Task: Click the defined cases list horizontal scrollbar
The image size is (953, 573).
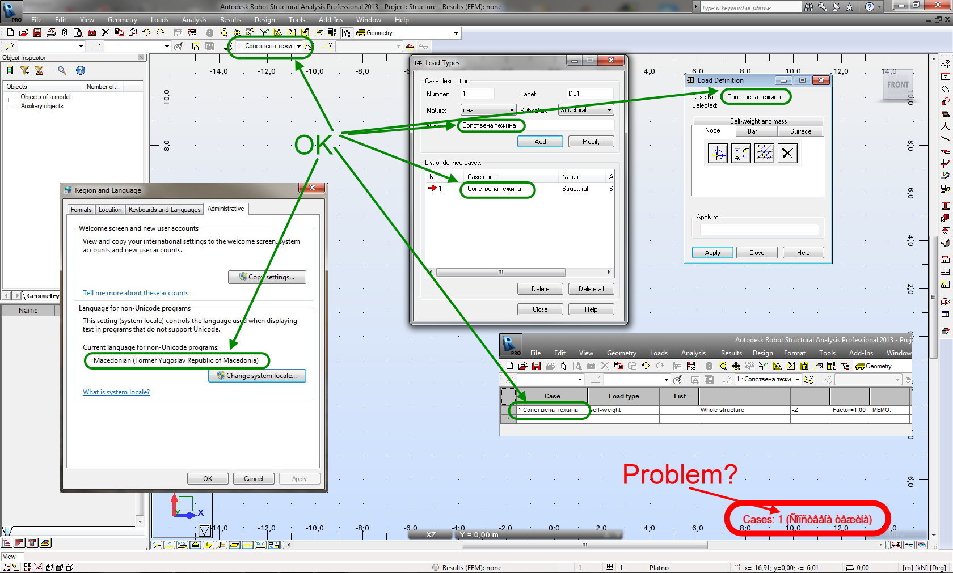Action: coord(520,272)
